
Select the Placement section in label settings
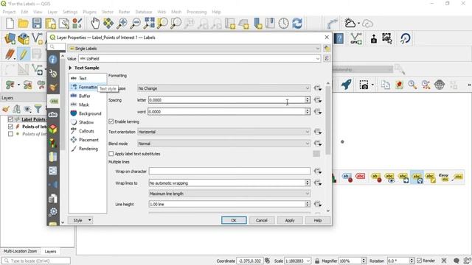(88, 140)
